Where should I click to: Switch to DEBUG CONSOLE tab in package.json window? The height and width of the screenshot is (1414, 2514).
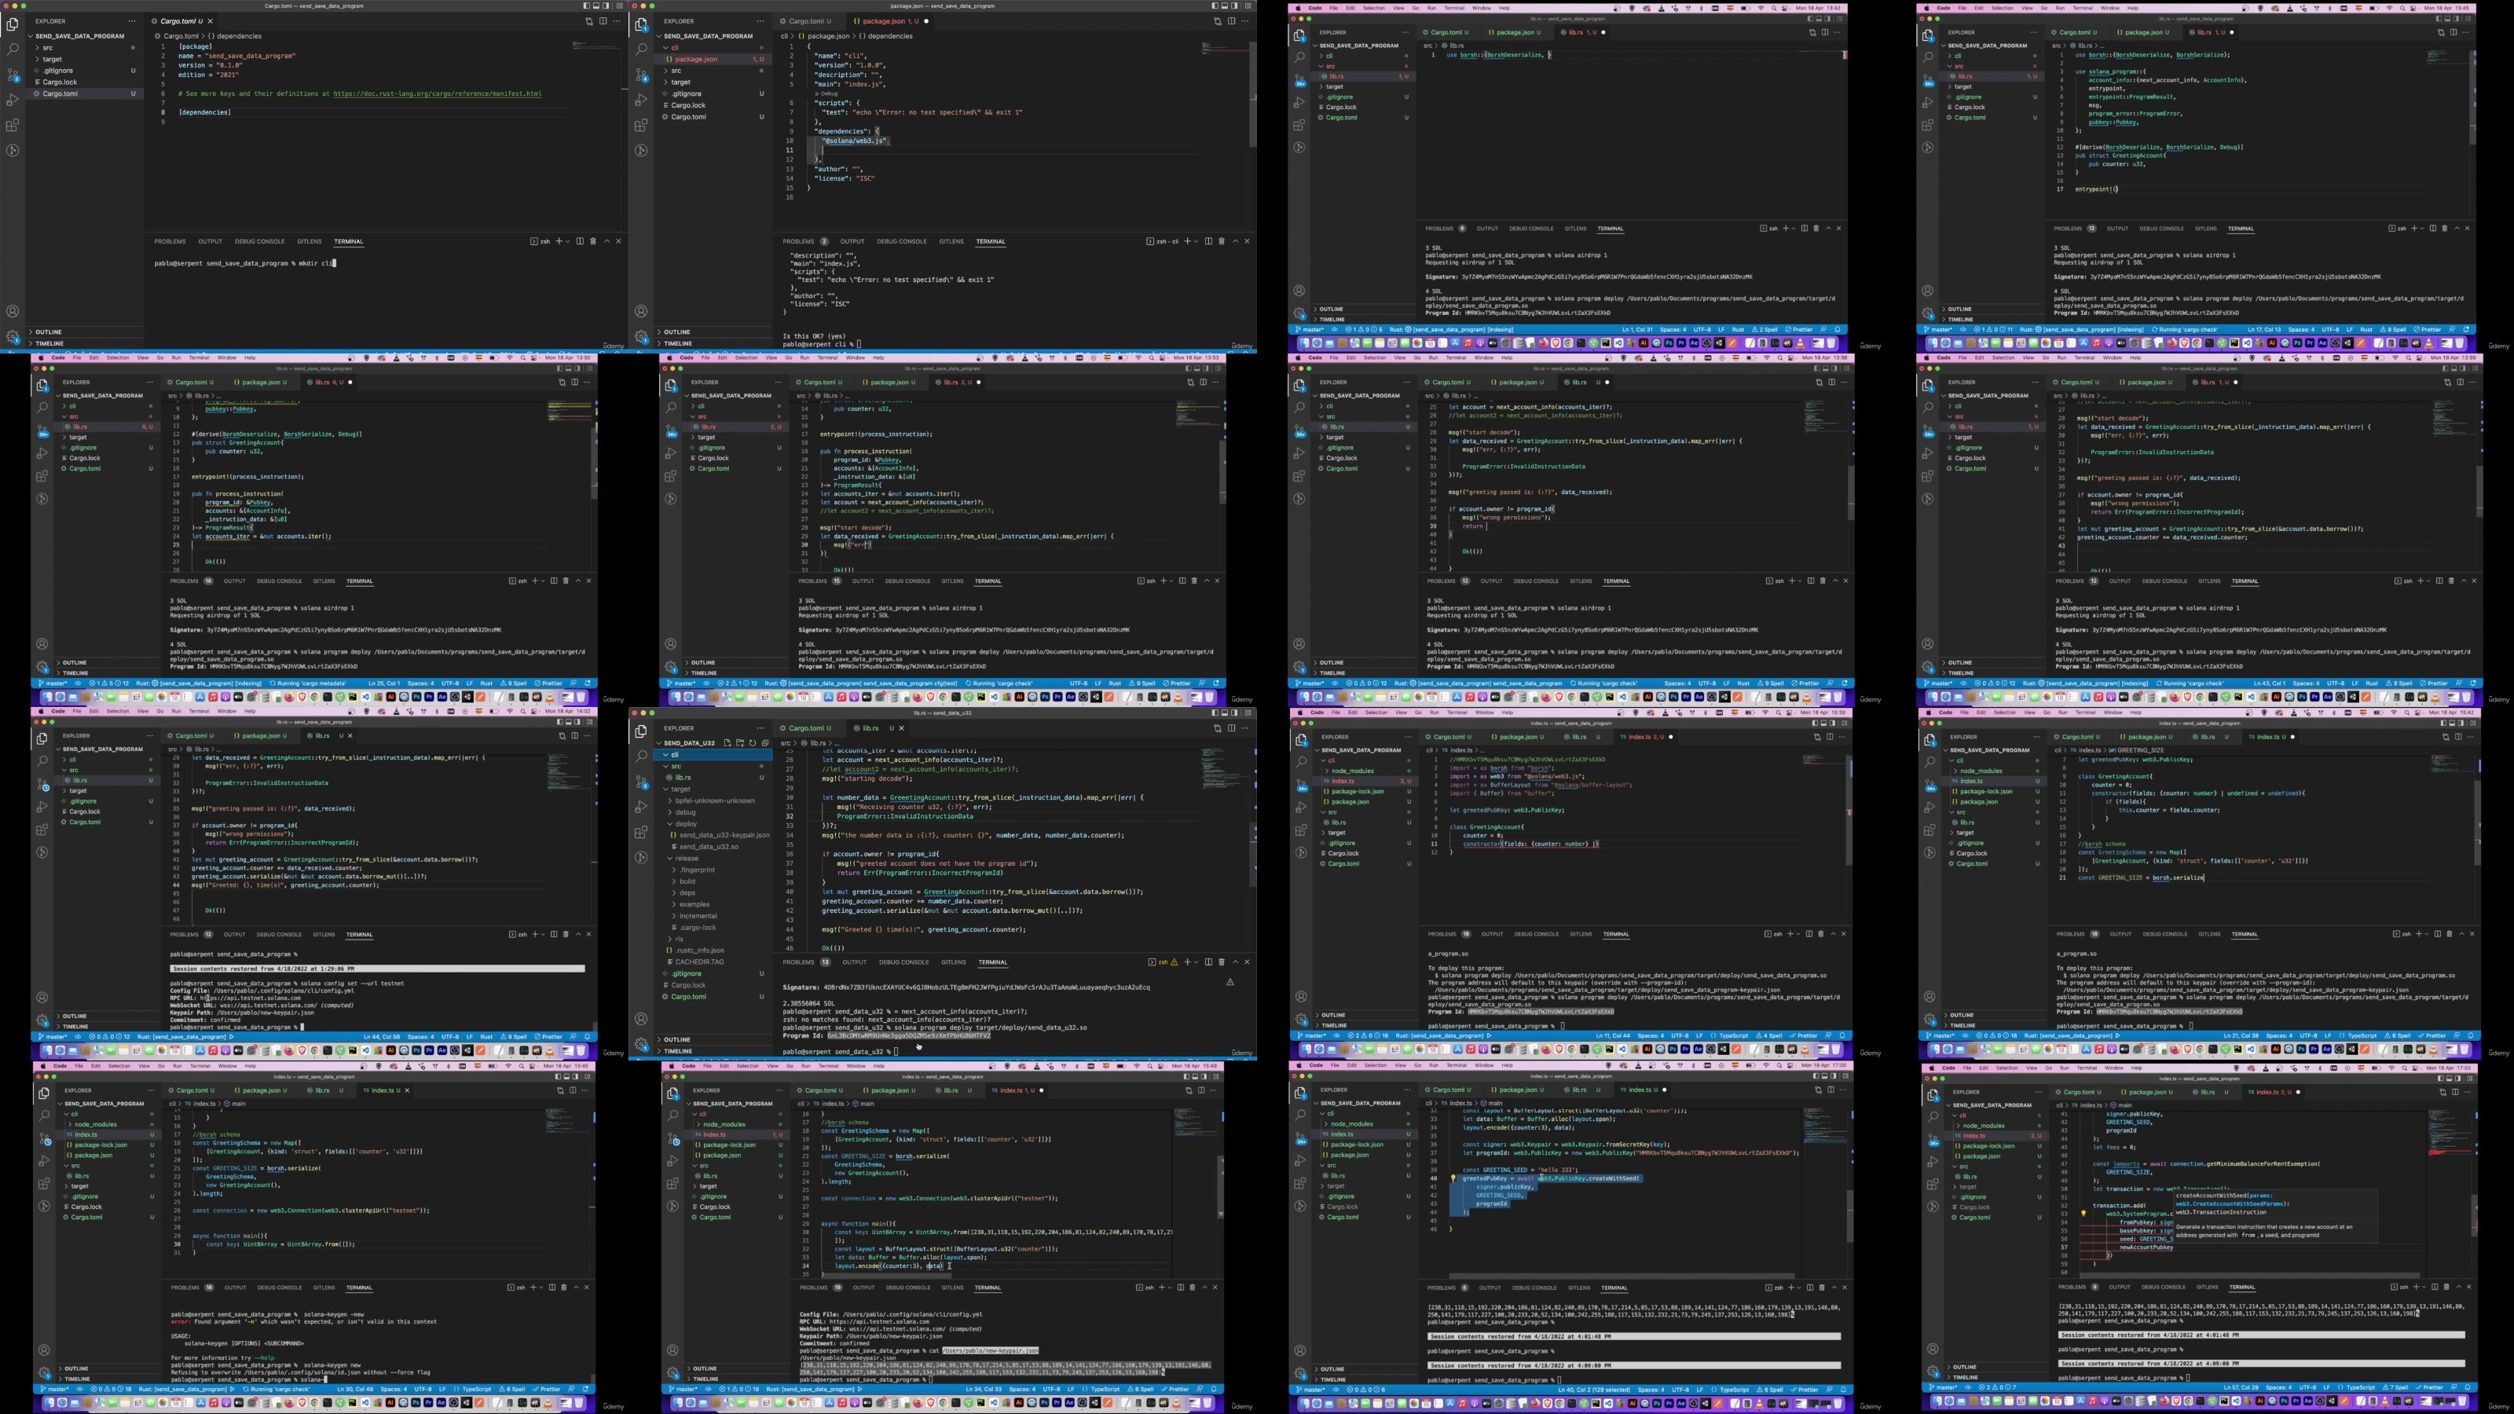coord(902,241)
